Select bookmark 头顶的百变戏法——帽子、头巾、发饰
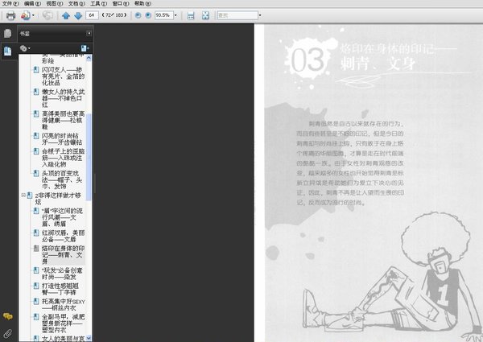The width and height of the screenshot is (483, 342). (62, 179)
